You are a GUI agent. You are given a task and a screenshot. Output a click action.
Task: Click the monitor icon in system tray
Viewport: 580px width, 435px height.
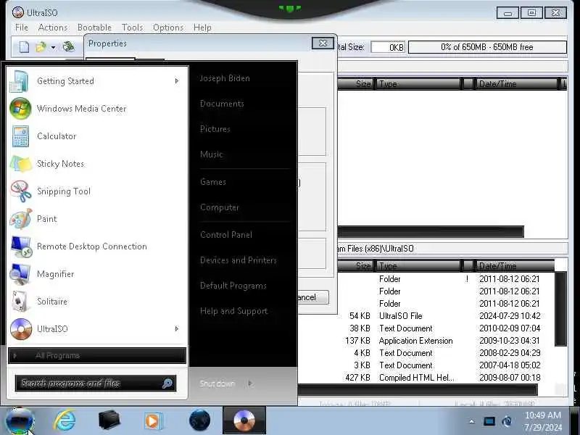click(489, 421)
